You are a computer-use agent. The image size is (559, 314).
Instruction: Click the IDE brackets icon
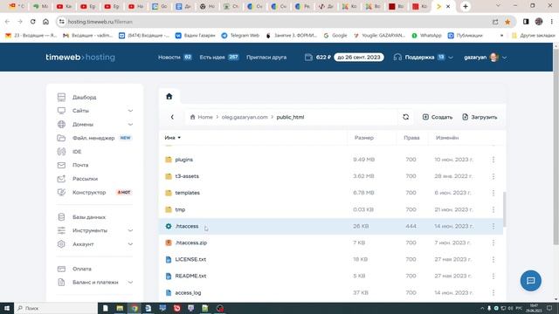click(x=61, y=152)
